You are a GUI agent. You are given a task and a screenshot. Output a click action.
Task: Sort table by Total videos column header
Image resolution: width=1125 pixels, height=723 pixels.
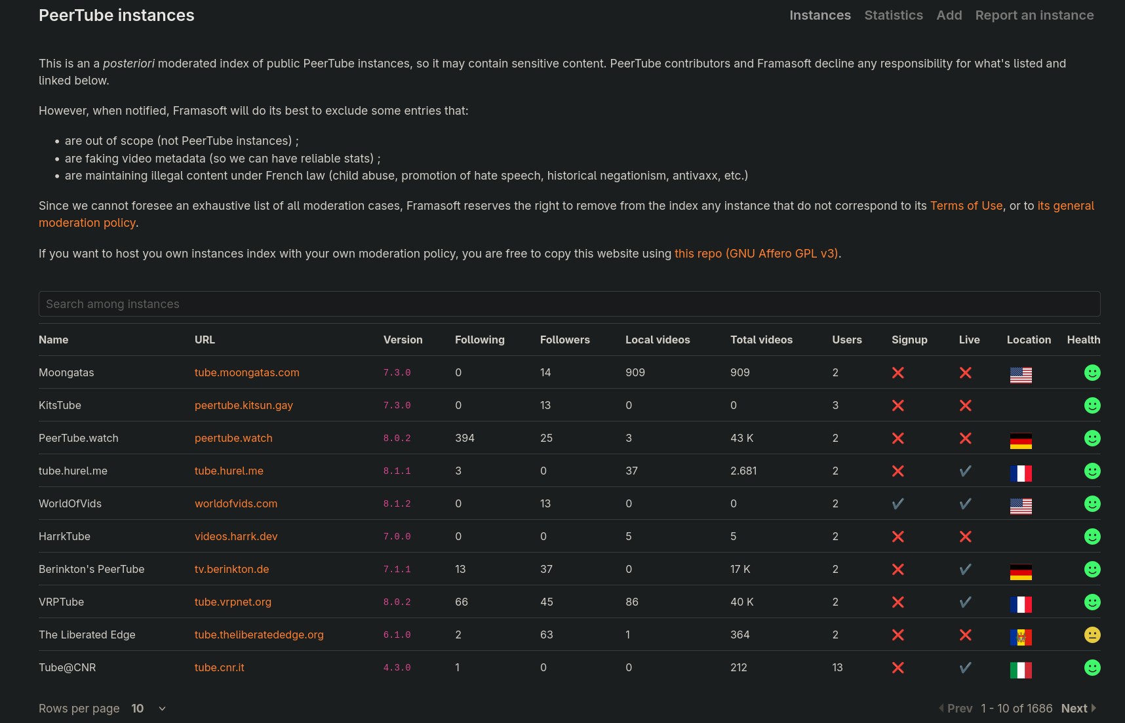pyautogui.click(x=761, y=340)
